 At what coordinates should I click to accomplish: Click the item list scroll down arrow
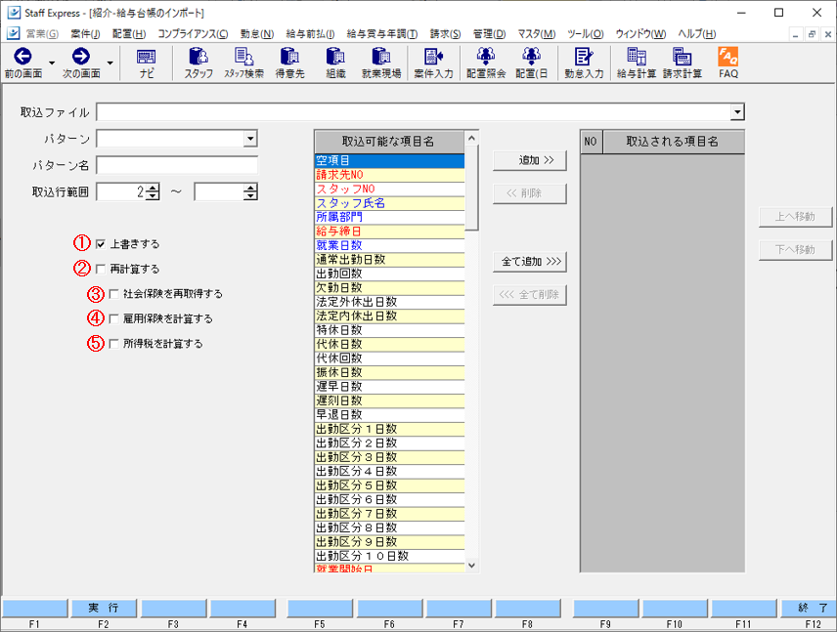pos(472,566)
